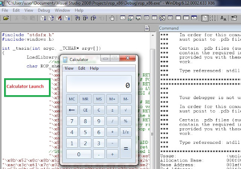Click the MR memory recall button
241x169 pixels.
pyautogui.click(x=85, y=99)
